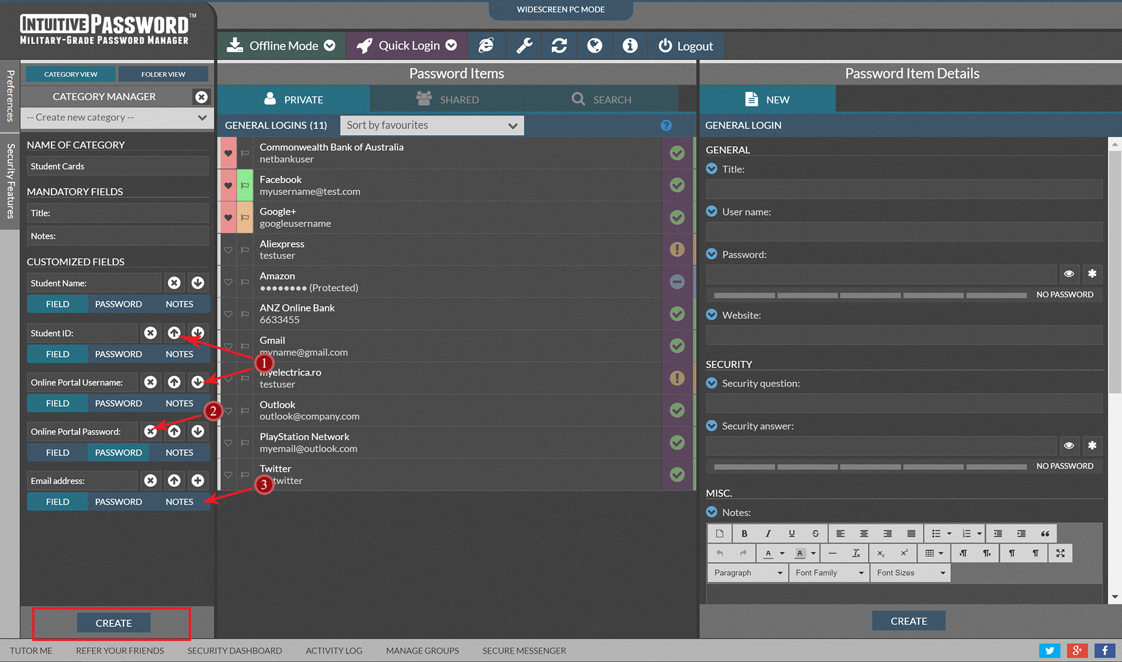Toggle italic in Notes editor

point(768,533)
